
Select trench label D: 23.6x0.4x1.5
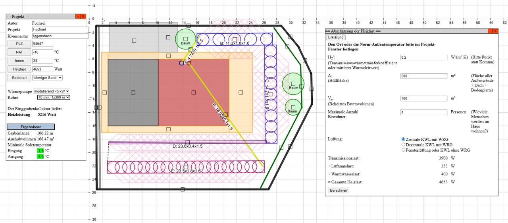pyautogui.click(x=187, y=146)
